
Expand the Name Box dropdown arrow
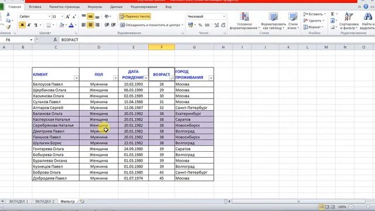pos(31,40)
